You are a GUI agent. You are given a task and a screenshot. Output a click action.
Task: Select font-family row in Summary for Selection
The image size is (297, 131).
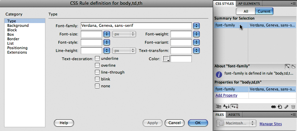[x=255, y=25]
